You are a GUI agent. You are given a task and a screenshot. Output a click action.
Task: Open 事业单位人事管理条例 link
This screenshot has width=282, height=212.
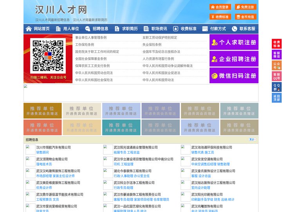(91, 38)
